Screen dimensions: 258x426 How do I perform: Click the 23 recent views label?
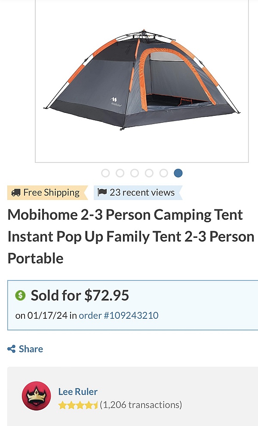point(142,193)
